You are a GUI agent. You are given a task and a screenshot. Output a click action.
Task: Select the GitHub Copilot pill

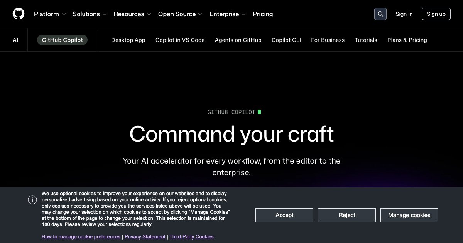click(x=63, y=40)
